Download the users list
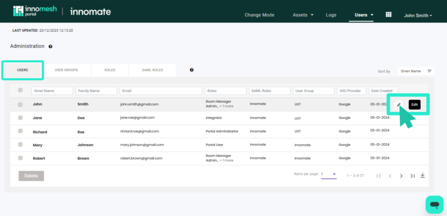The width and height of the screenshot is (447, 216). pos(423,175)
